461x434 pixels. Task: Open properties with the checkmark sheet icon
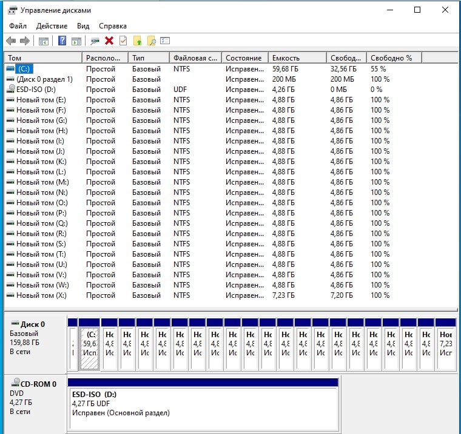click(123, 41)
